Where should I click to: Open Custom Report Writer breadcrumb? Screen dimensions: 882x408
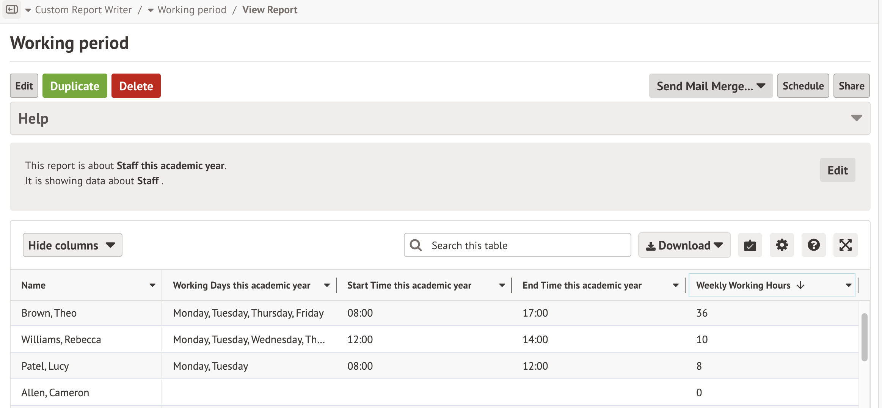click(83, 10)
